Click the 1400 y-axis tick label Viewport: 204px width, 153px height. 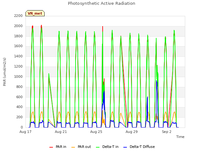(x=18, y=56)
